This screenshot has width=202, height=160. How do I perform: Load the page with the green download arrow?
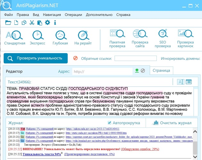137,71
